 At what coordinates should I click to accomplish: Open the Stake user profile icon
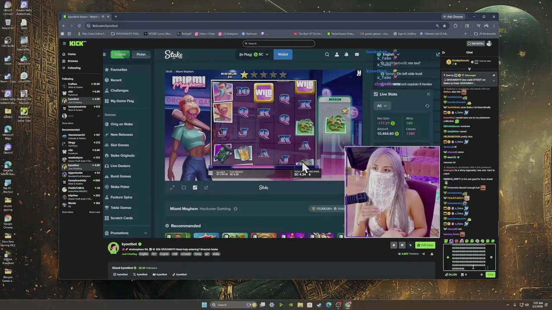click(x=337, y=54)
